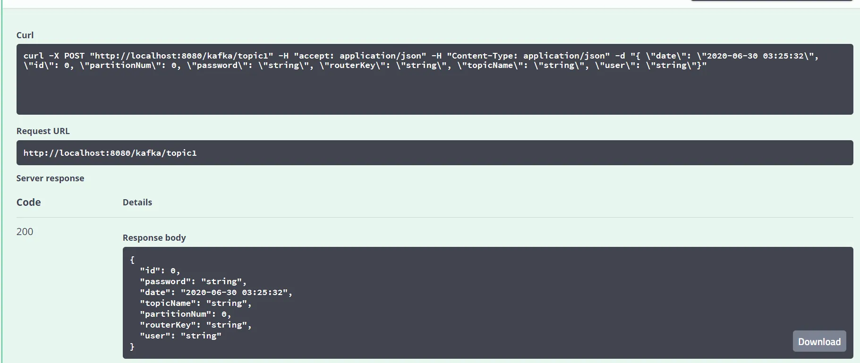Screen dimensions: 860x363
Task: Click the "date" line in response body
Action: coord(216,293)
